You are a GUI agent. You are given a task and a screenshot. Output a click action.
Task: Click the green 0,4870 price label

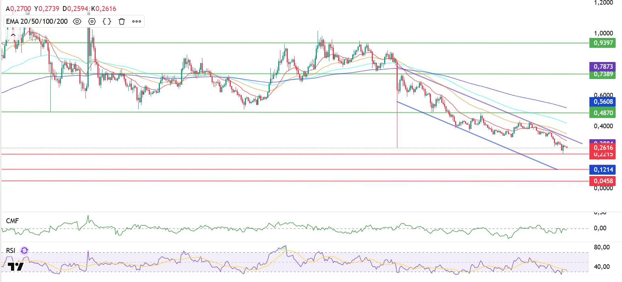[x=603, y=113]
